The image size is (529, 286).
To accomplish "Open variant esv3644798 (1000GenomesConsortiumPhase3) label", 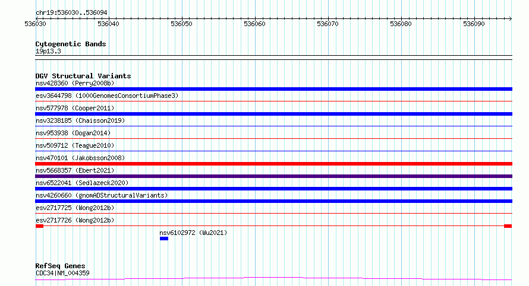I will pyautogui.click(x=107, y=96).
